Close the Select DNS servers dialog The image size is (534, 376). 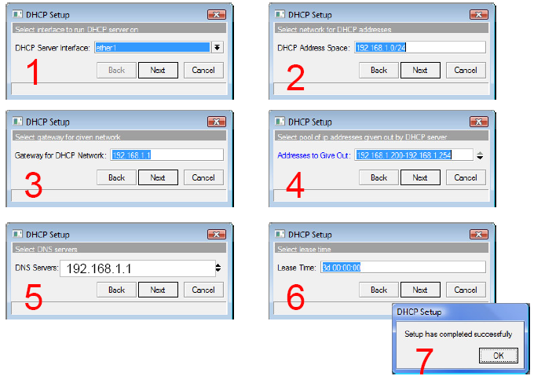[x=217, y=235]
